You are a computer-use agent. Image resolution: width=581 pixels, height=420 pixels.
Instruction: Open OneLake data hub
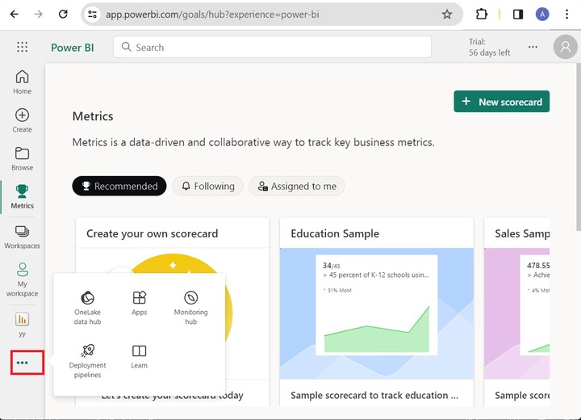pyautogui.click(x=87, y=298)
